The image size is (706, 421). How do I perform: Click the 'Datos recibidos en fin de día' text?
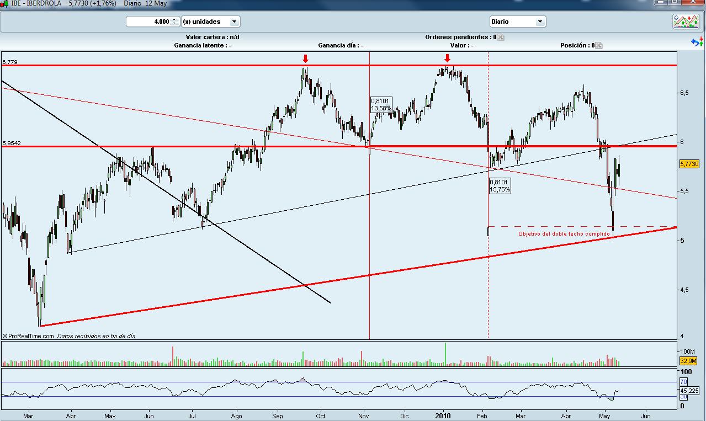tap(97, 335)
